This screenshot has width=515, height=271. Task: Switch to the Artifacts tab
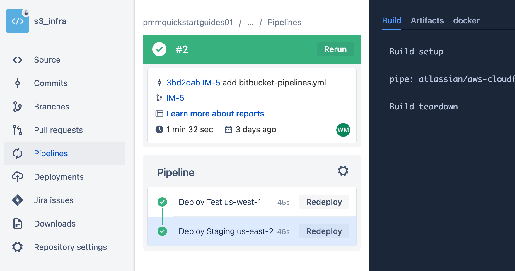pos(427,20)
